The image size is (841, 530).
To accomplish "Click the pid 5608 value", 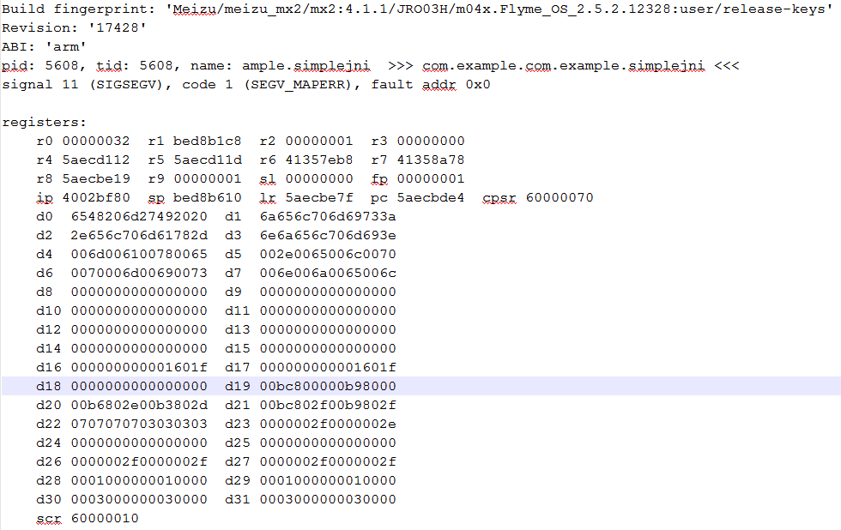I will pyautogui.click(x=62, y=65).
